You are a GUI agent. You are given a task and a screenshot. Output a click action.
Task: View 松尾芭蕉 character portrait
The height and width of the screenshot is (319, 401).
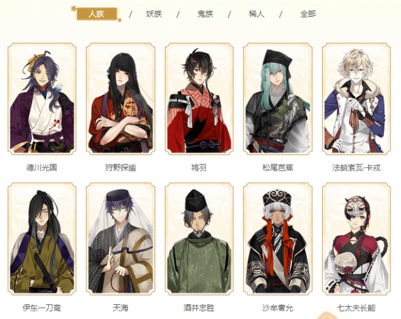tap(278, 99)
